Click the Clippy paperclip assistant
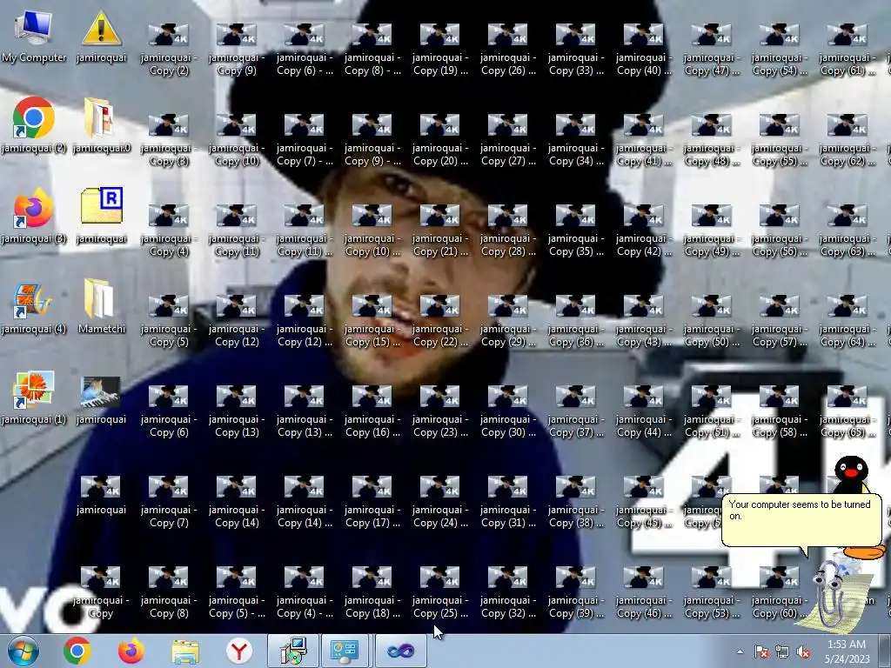 point(833,593)
